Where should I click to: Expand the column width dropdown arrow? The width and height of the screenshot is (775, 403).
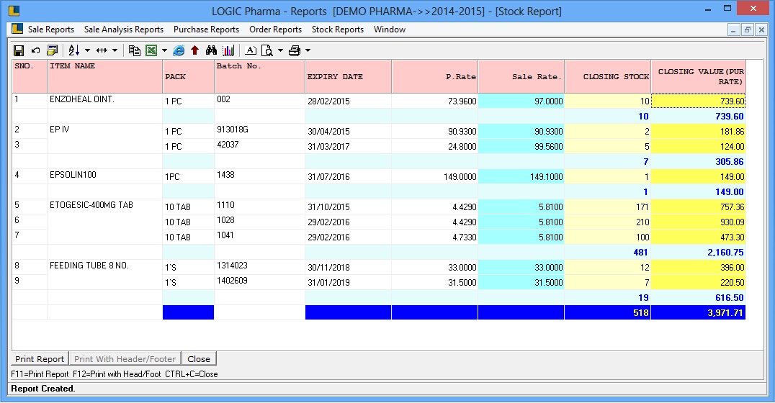tap(115, 50)
